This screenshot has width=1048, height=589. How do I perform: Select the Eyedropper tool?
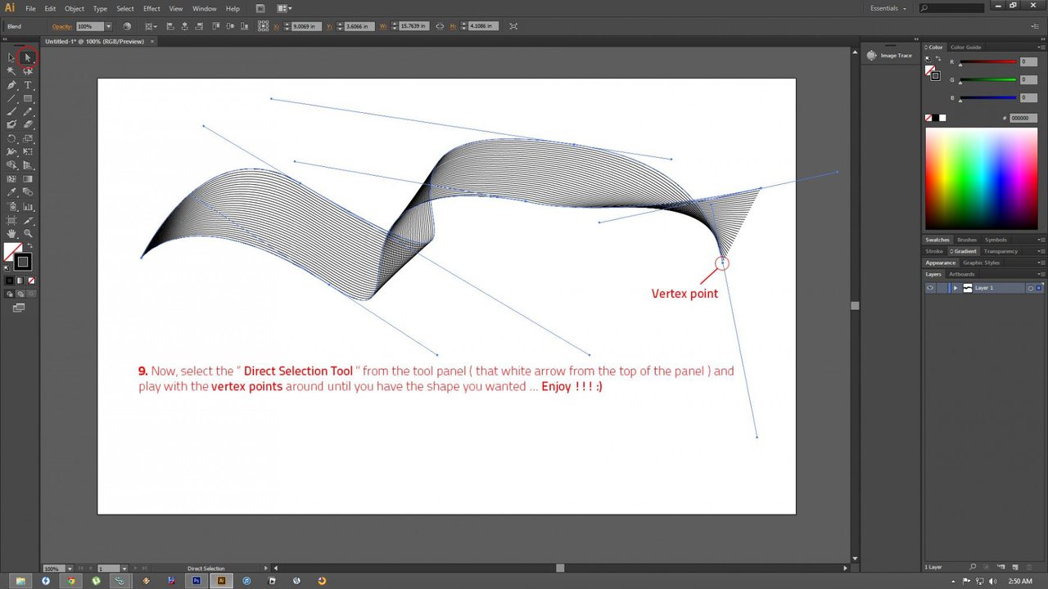11,192
